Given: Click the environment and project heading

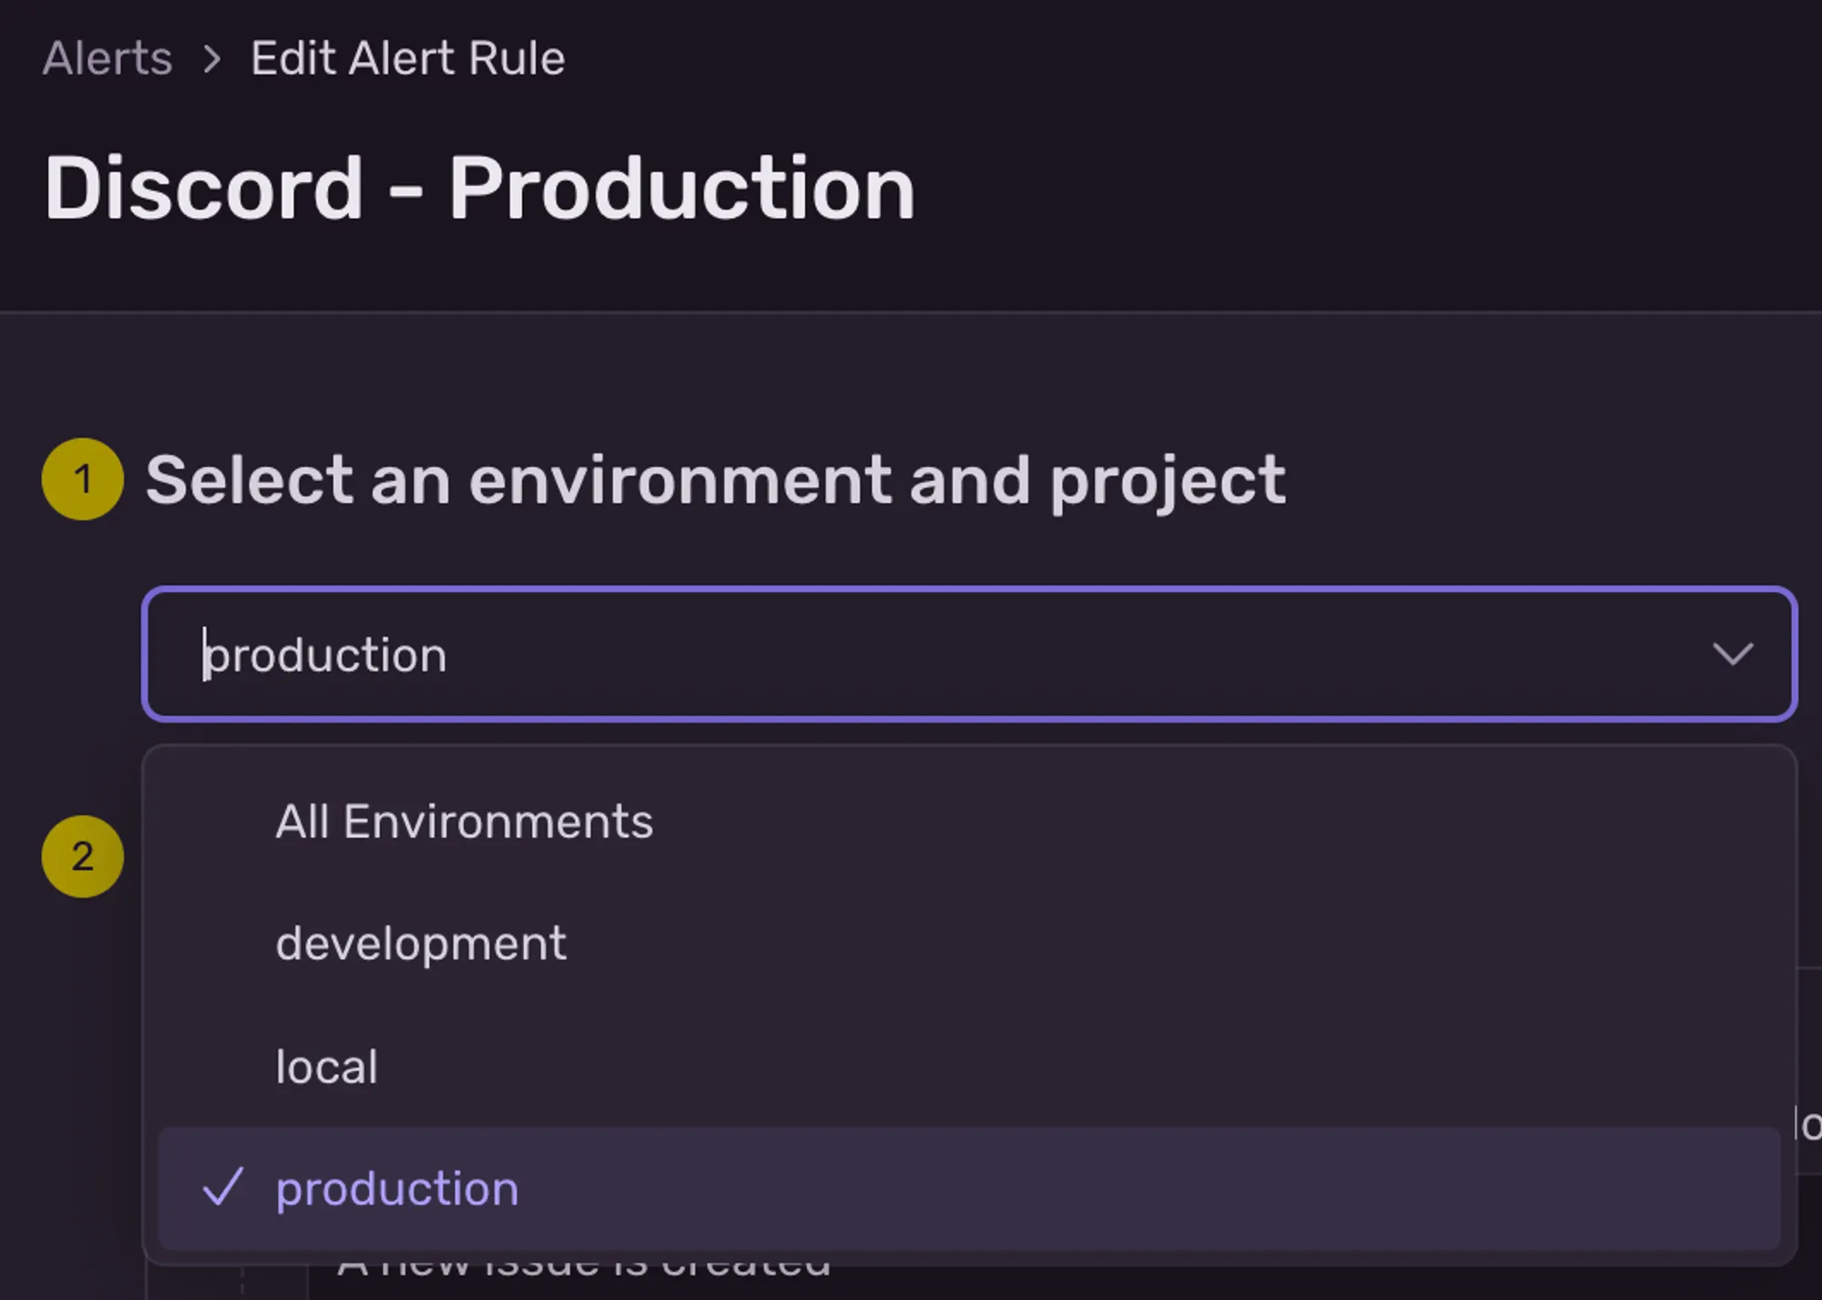Looking at the screenshot, I should point(715,480).
